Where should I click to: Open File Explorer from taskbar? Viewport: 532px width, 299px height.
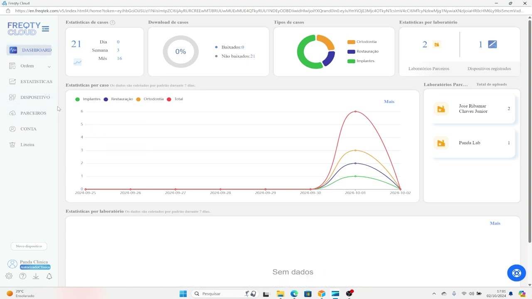(x=280, y=294)
